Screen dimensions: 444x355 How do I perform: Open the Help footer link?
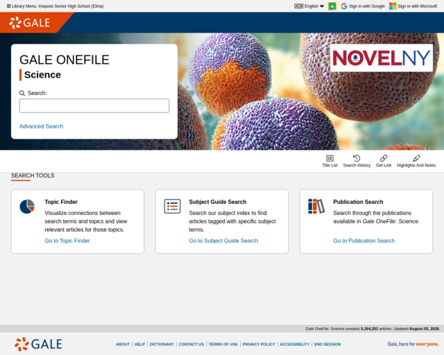(x=139, y=344)
